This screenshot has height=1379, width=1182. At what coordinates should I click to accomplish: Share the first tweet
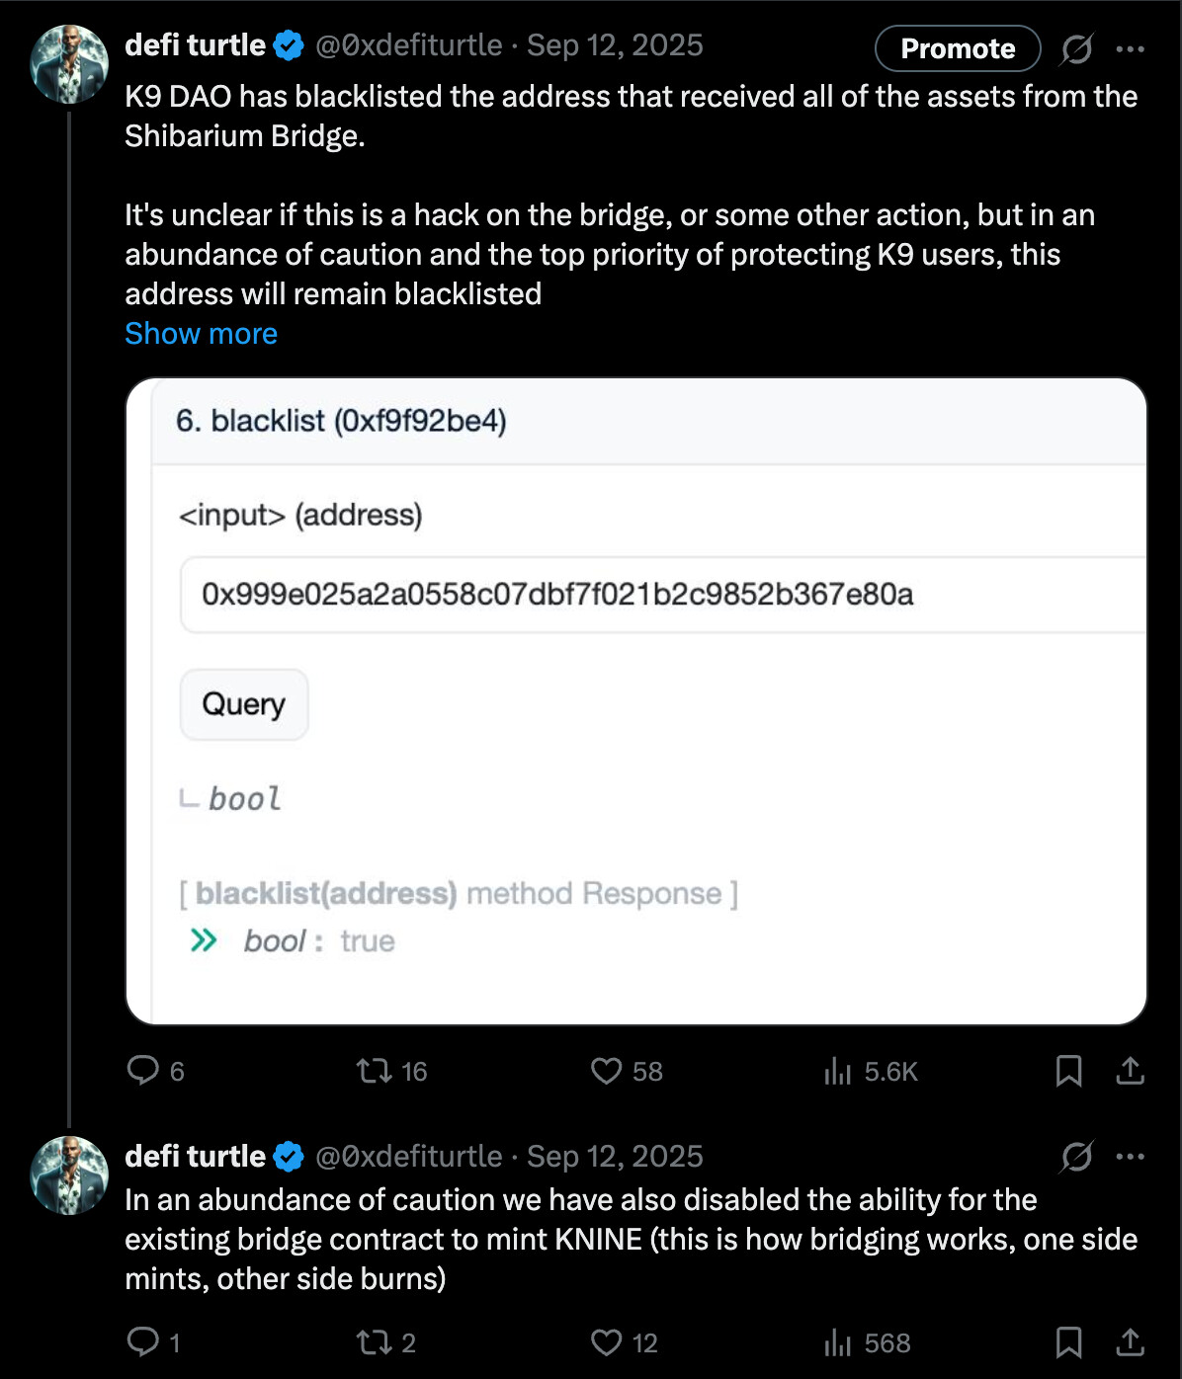click(x=1130, y=1071)
